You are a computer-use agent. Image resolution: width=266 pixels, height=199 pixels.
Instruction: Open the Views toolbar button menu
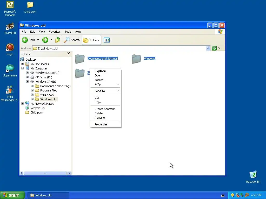tap(108, 40)
